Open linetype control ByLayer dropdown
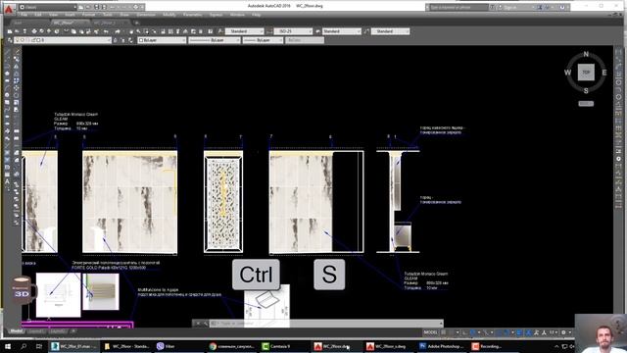Viewport: 627px width, 353px height. 215,40
